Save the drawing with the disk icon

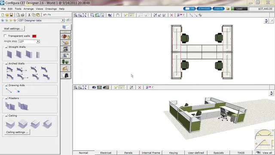pos(12,15)
